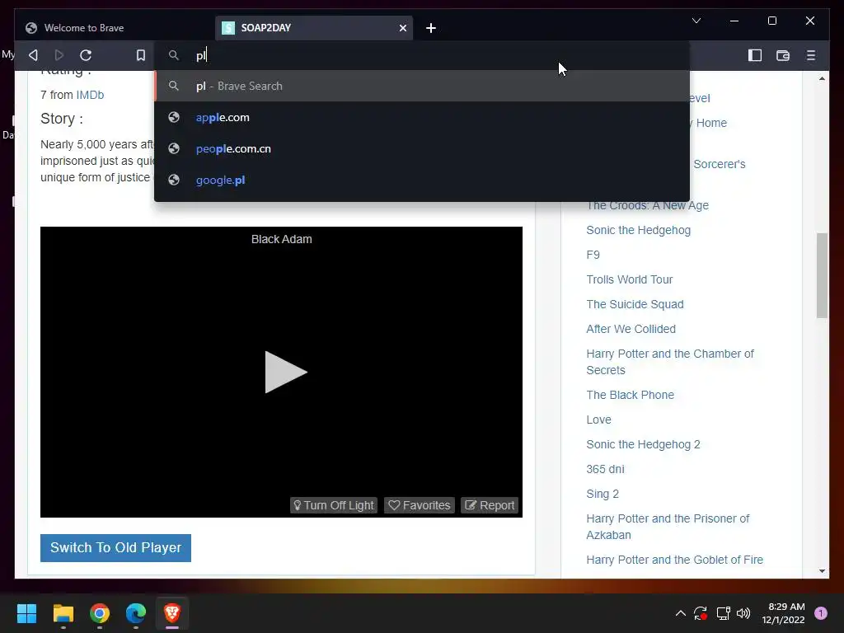Pick the people.com.cn suggestion

tap(422, 148)
